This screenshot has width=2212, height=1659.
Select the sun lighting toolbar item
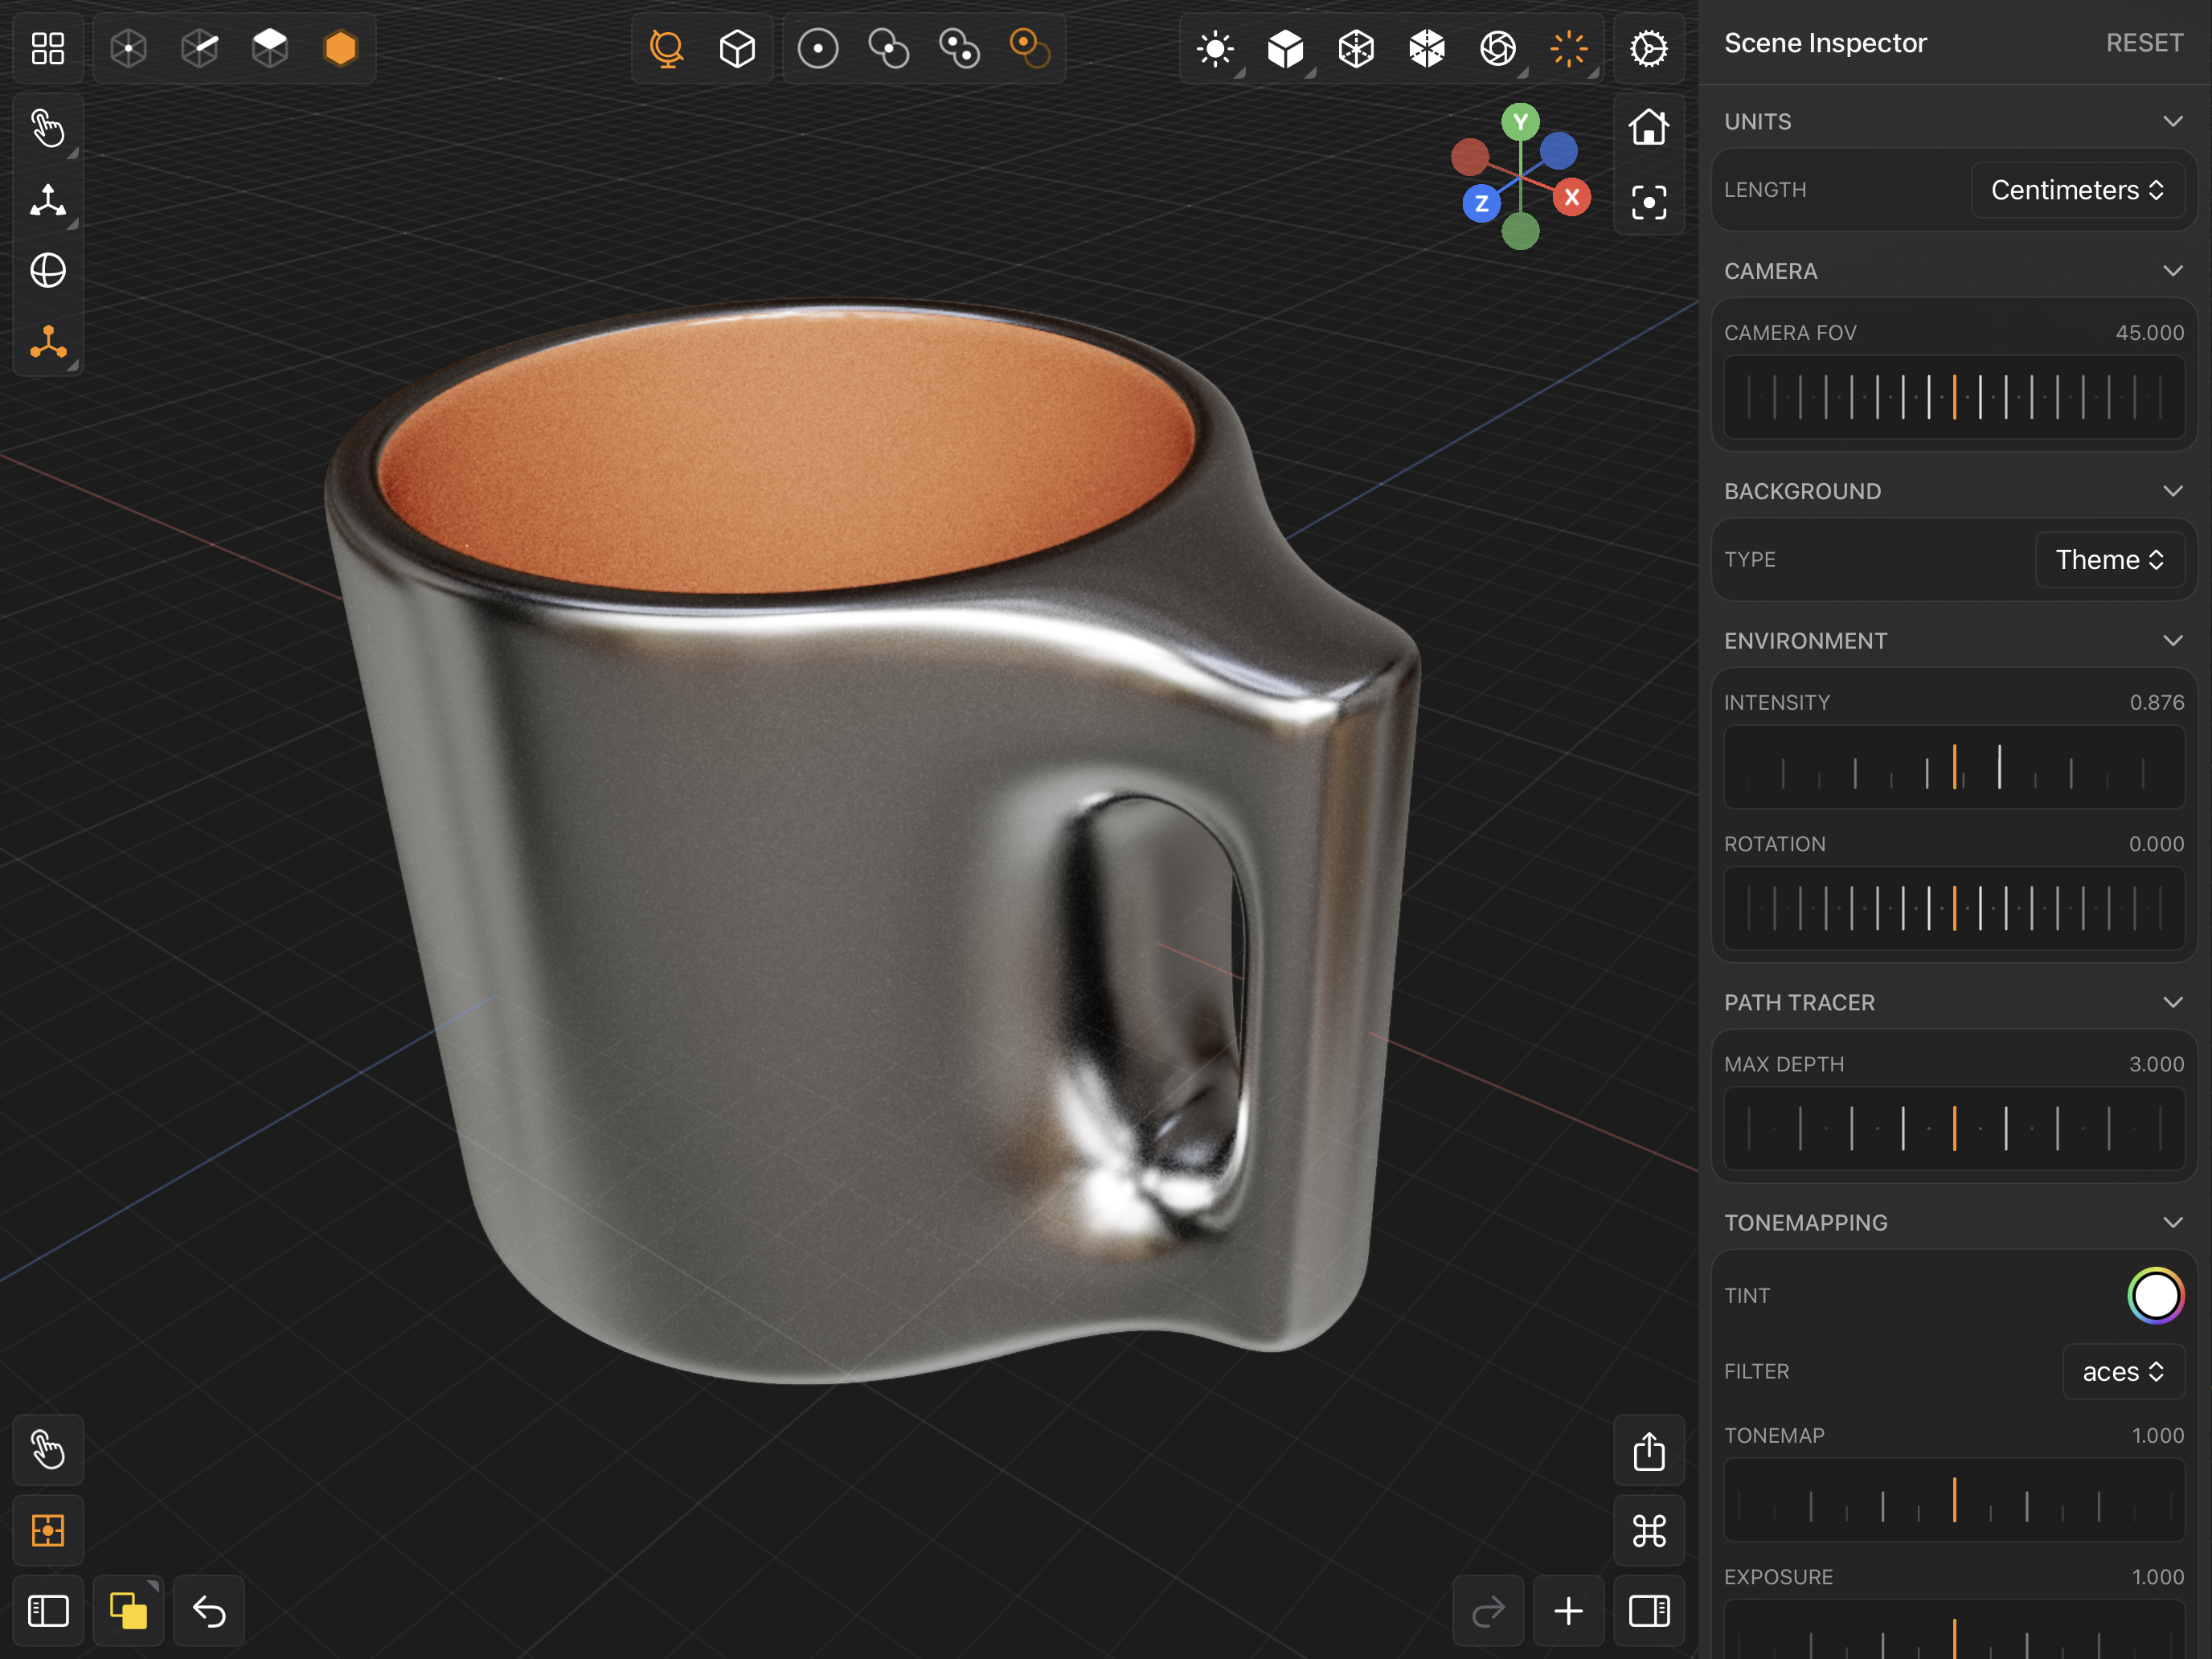(x=1215, y=48)
